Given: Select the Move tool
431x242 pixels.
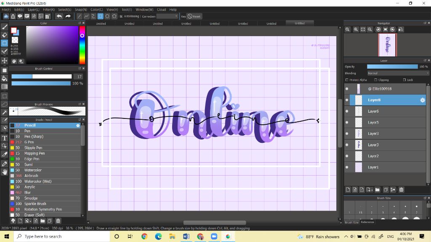Looking at the screenshot, I should tap(4, 60).
